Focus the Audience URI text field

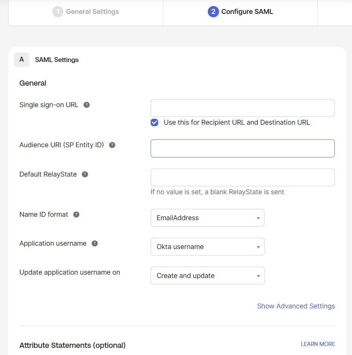(242, 148)
